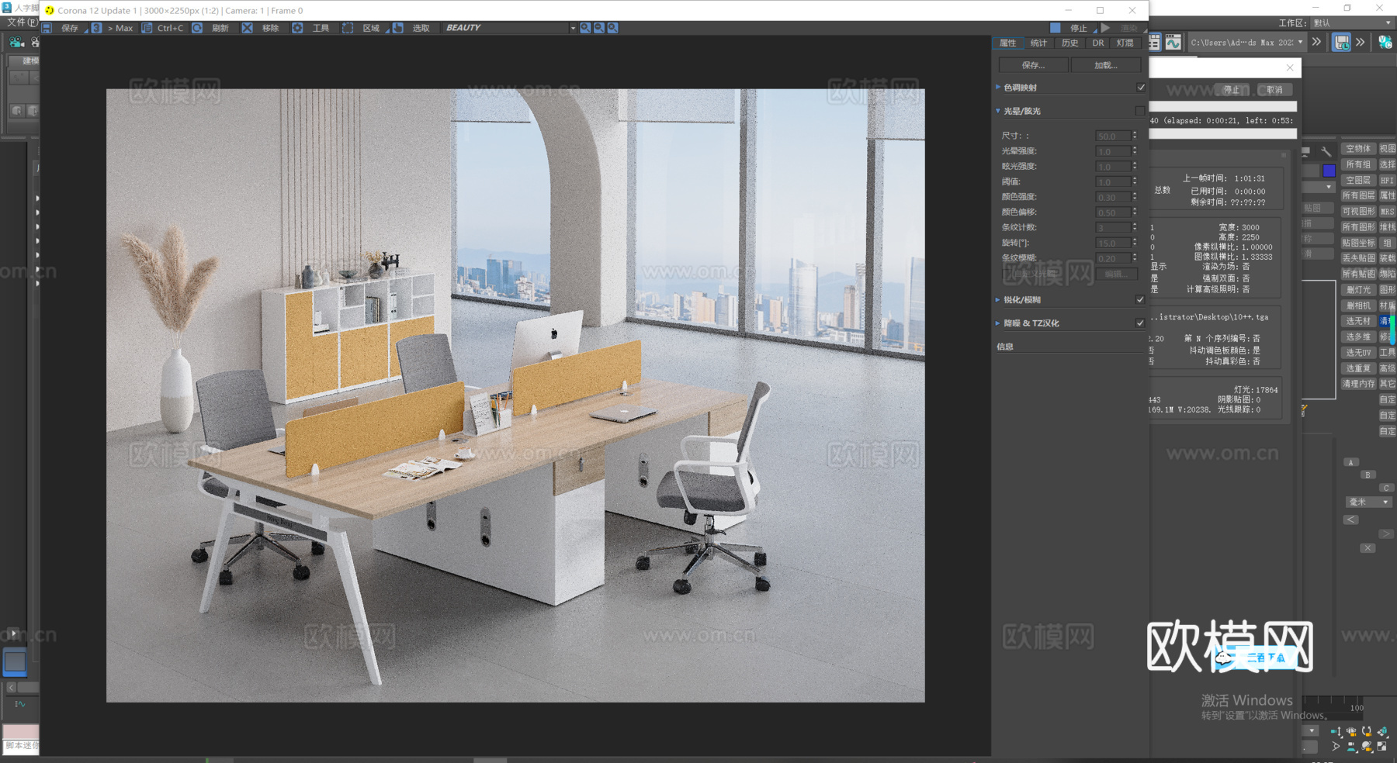Click the curve editor wave icon
This screenshot has width=1397, height=763.
coord(1173,42)
